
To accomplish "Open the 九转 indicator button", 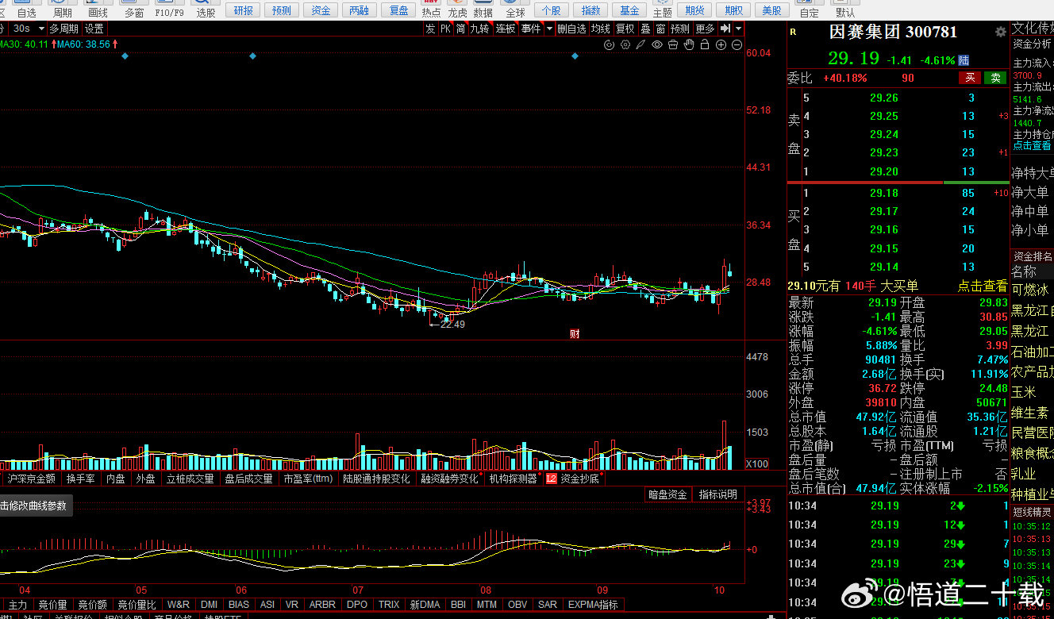I will click(x=479, y=29).
